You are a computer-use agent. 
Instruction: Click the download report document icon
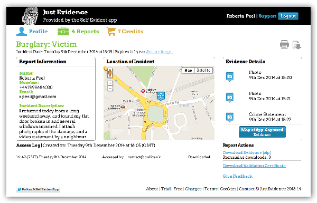[x=297, y=45]
